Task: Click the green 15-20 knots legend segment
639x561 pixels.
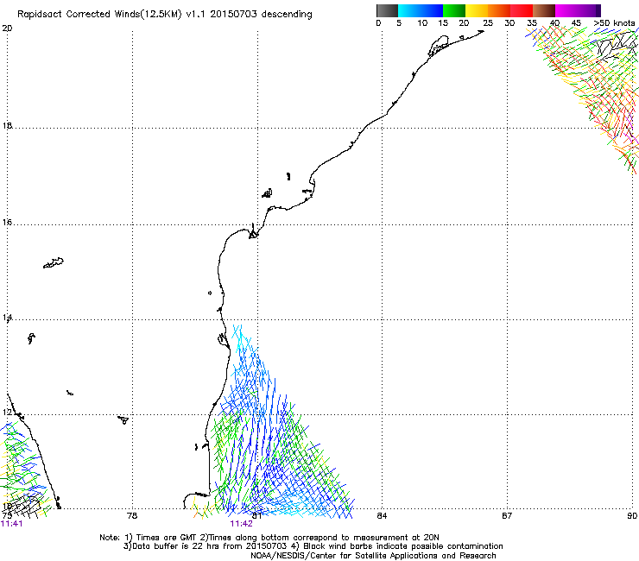Action: (454, 10)
